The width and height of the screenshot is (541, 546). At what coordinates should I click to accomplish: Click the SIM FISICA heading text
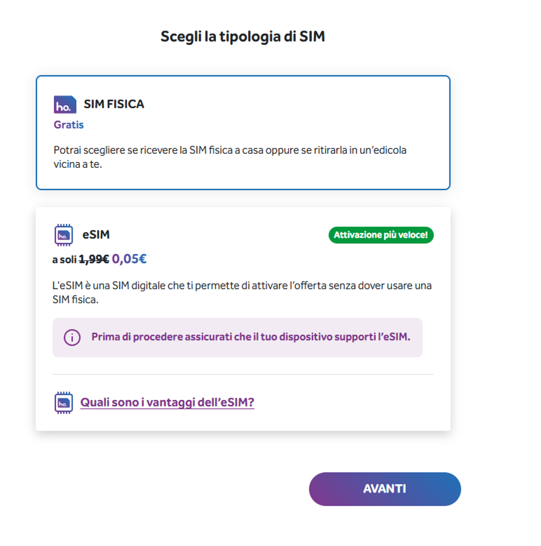(x=114, y=104)
